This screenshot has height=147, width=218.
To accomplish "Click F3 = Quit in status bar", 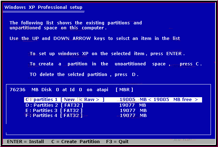I will (x=117, y=142).
